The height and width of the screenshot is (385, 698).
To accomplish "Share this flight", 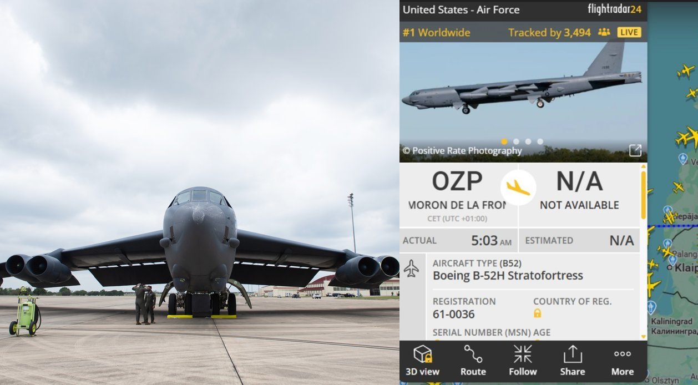I will pos(572,361).
